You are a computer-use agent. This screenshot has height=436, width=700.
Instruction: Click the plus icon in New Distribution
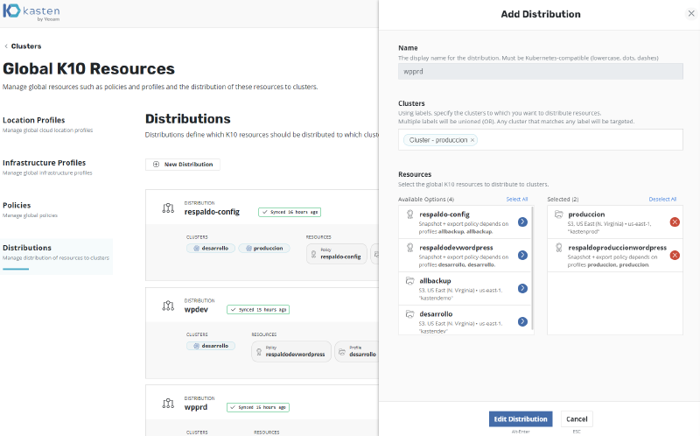pos(157,165)
